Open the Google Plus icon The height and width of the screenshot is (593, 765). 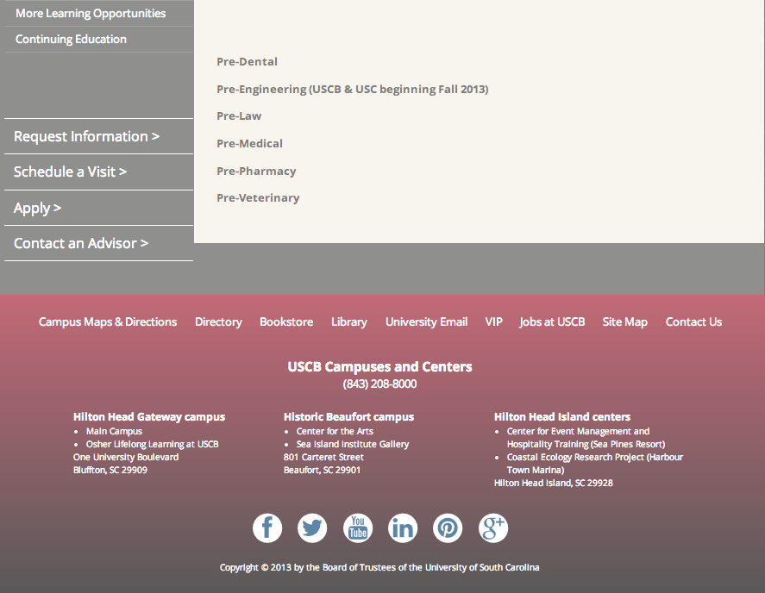point(492,528)
